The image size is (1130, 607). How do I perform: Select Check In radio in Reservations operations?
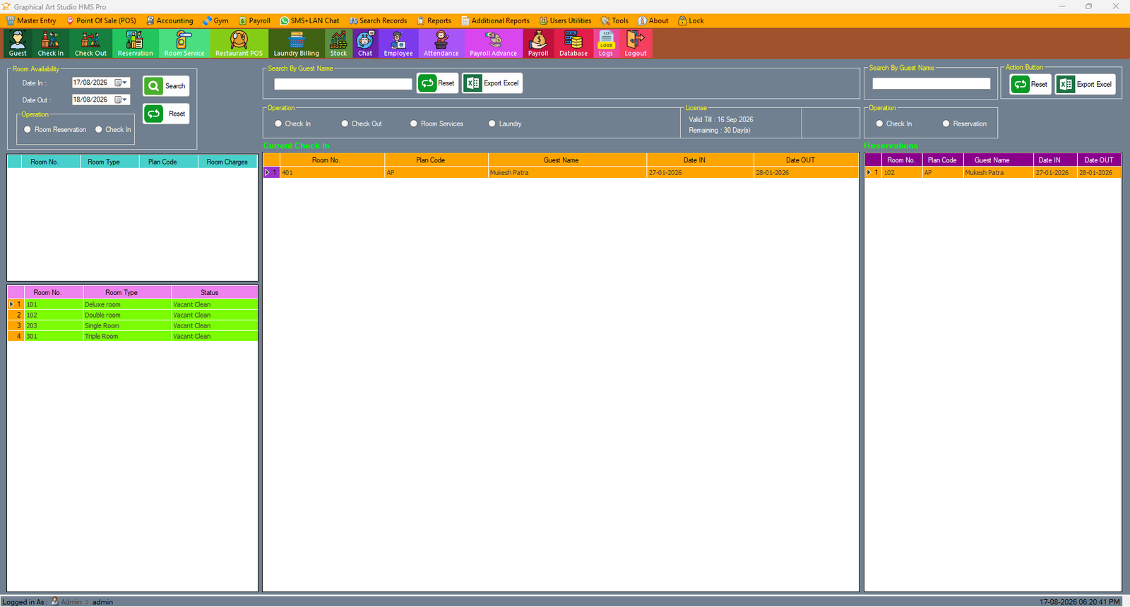tap(894, 124)
